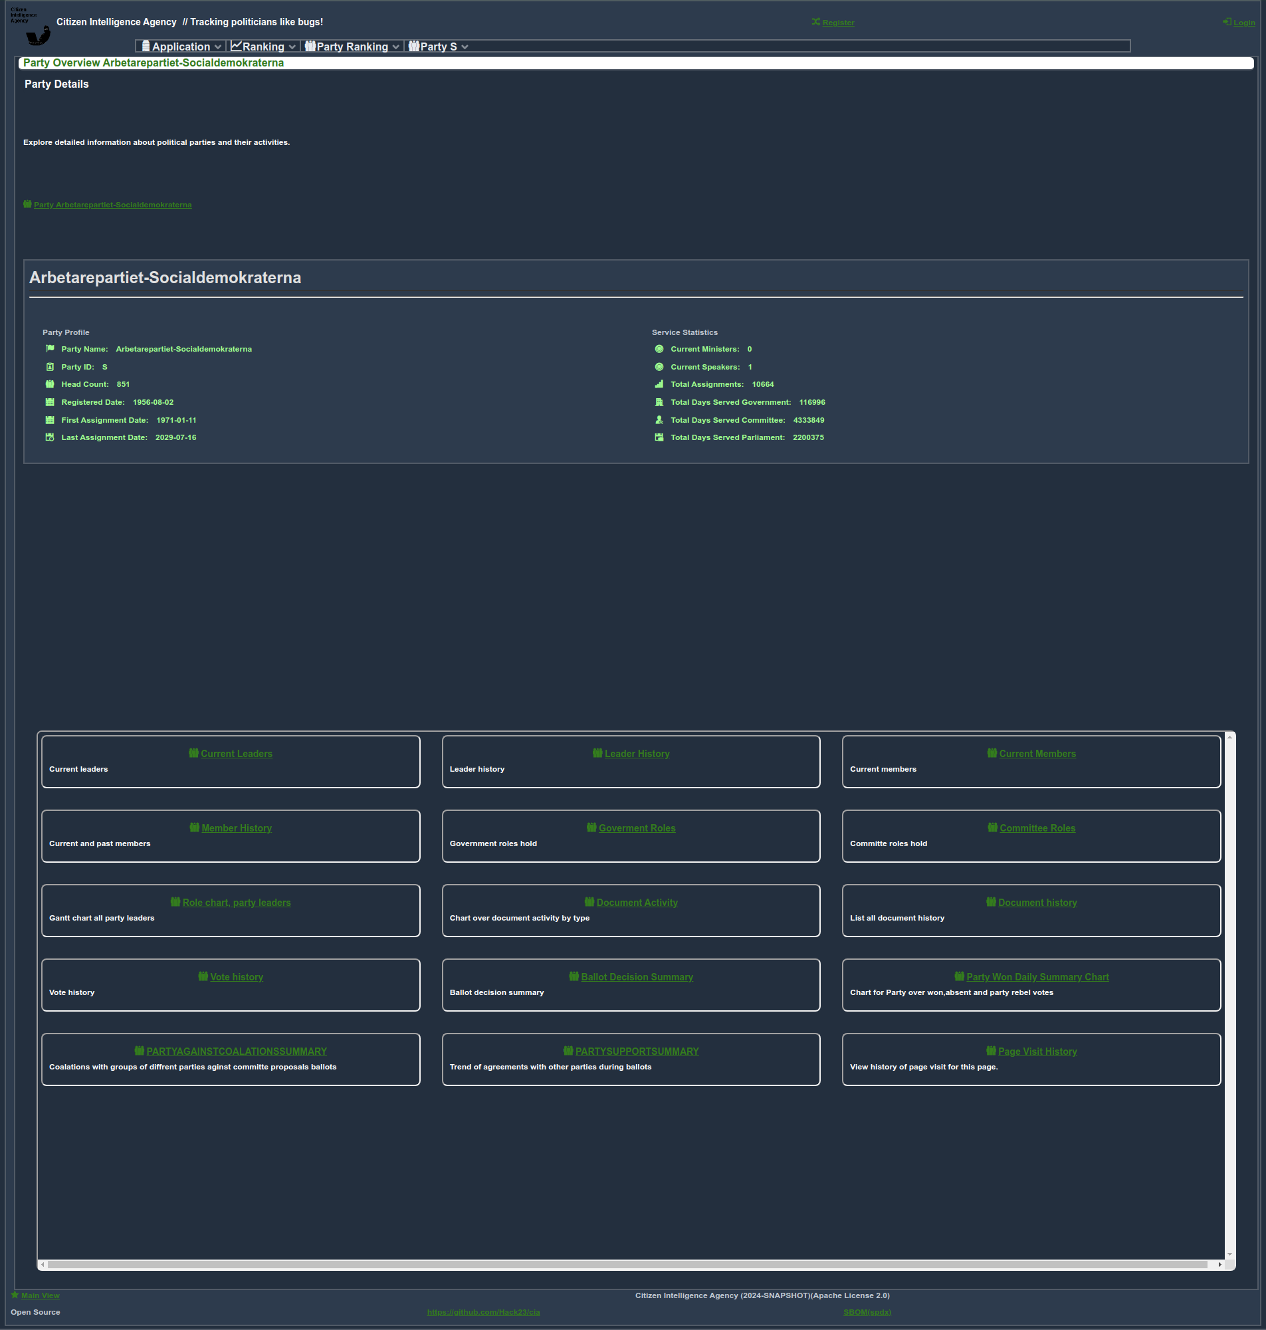
Task: Open the Goverment Roles link
Action: [x=637, y=828]
